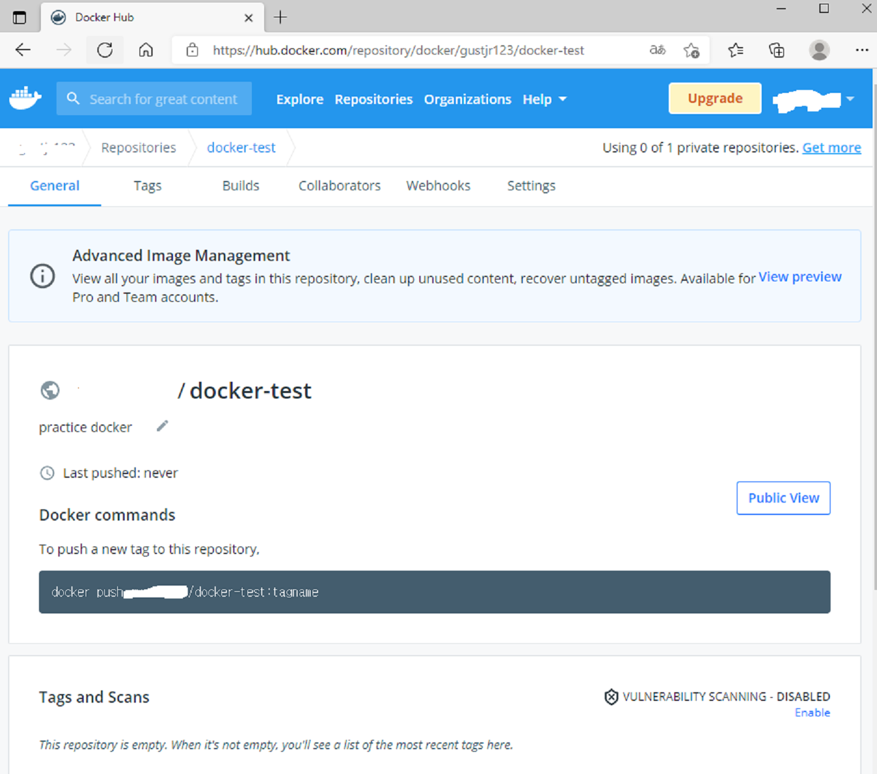Open the repository Settings tab
This screenshot has height=774, width=877.
(x=532, y=185)
